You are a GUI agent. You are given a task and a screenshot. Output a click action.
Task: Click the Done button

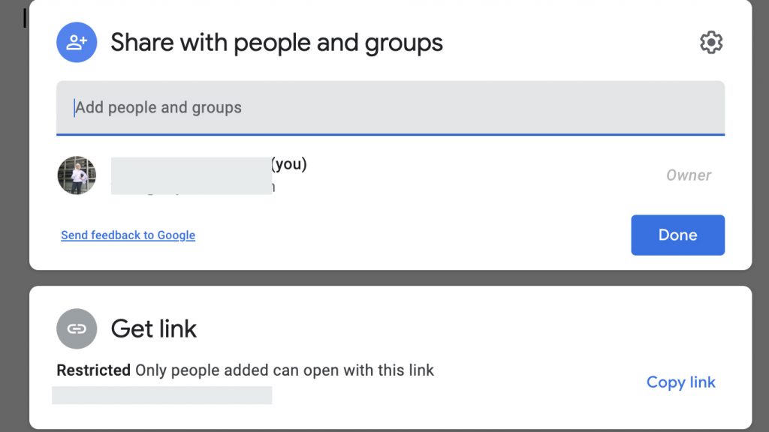coord(678,235)
